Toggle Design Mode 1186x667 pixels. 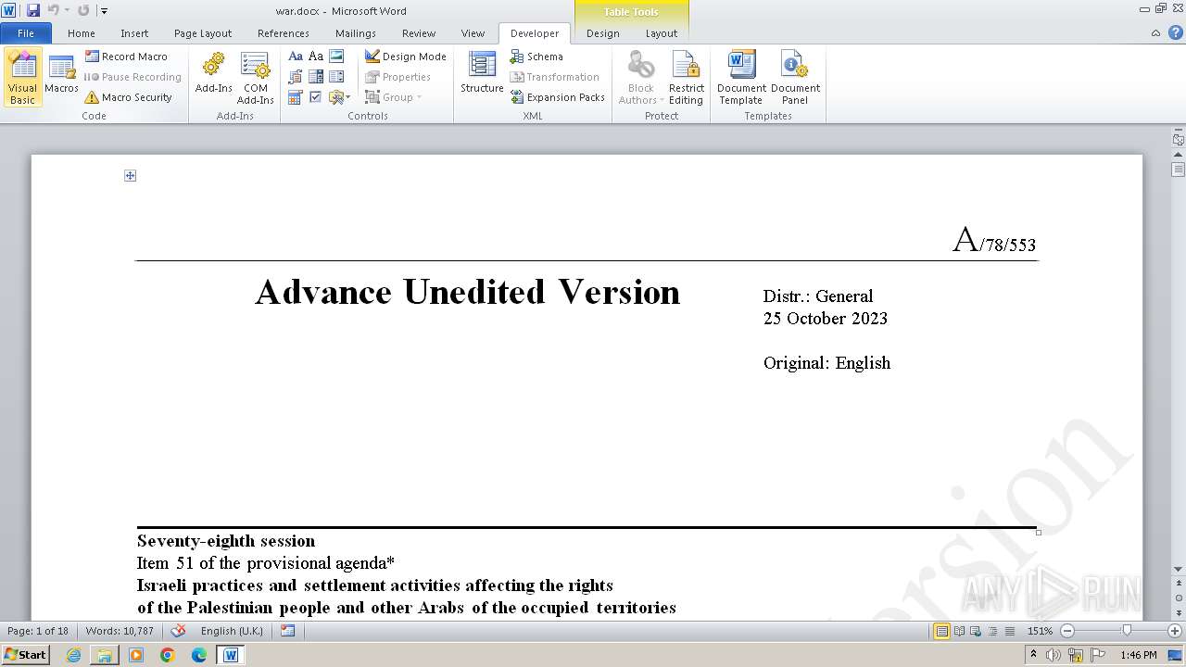pos(405,57)
